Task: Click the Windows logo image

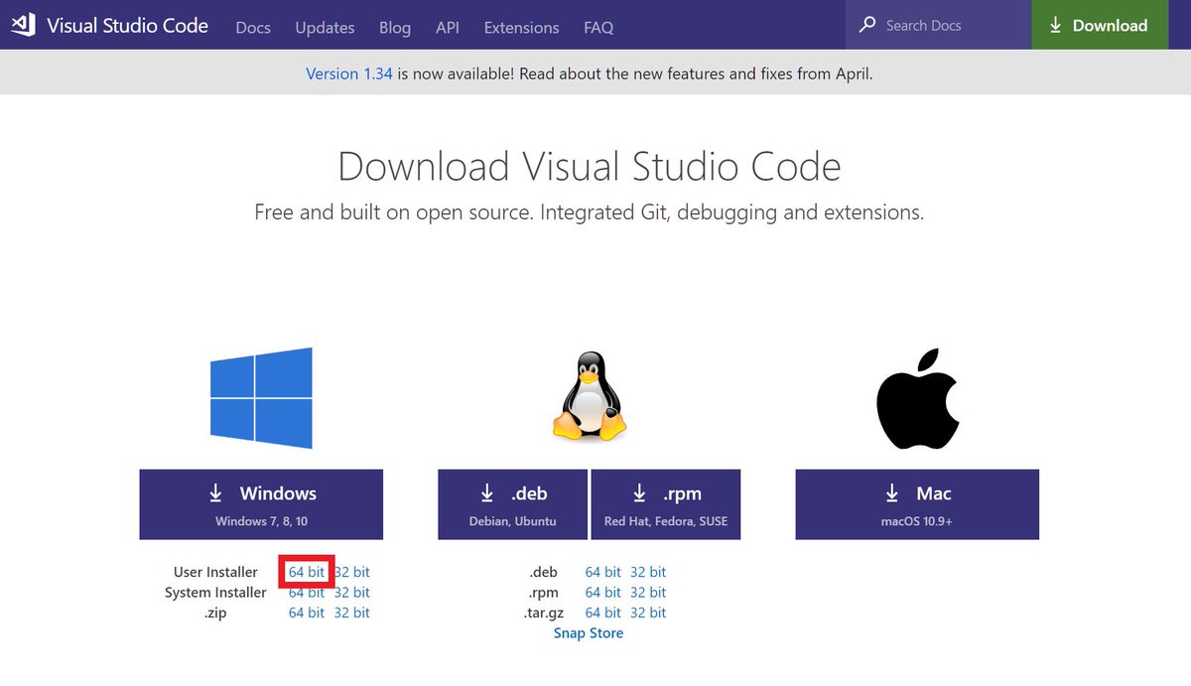Action: coord(261,397)
